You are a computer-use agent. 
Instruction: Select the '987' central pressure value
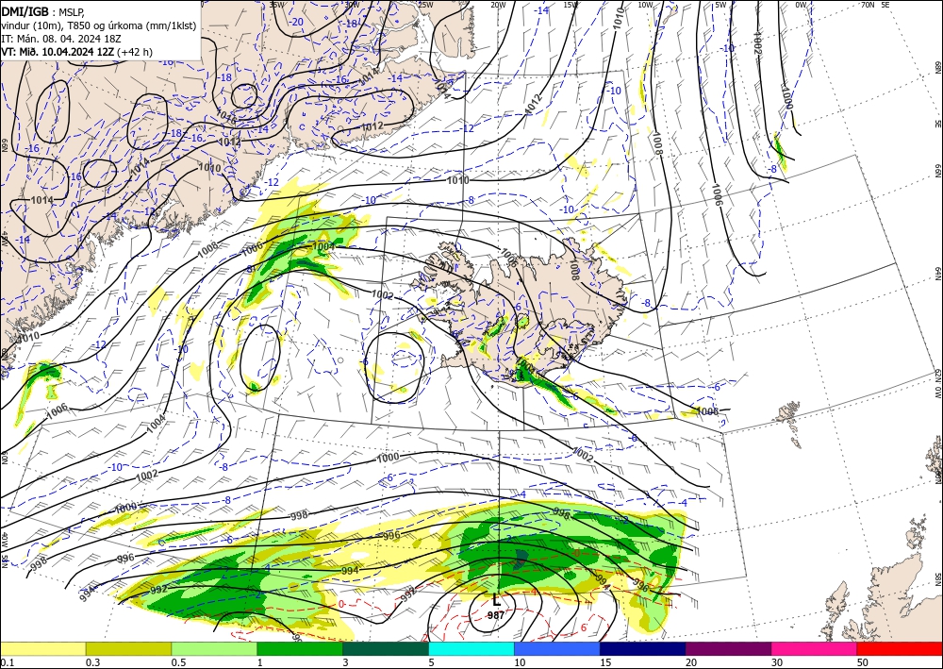click(496, 615)
